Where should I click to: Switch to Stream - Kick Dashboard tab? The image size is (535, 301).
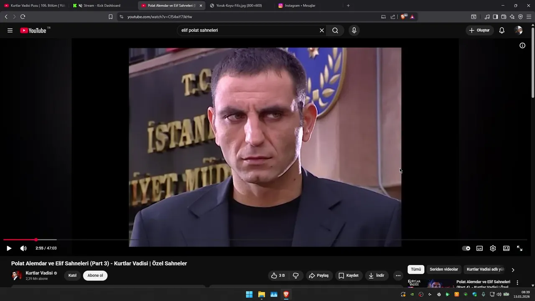pyautogui.click(x=102, y=5)
